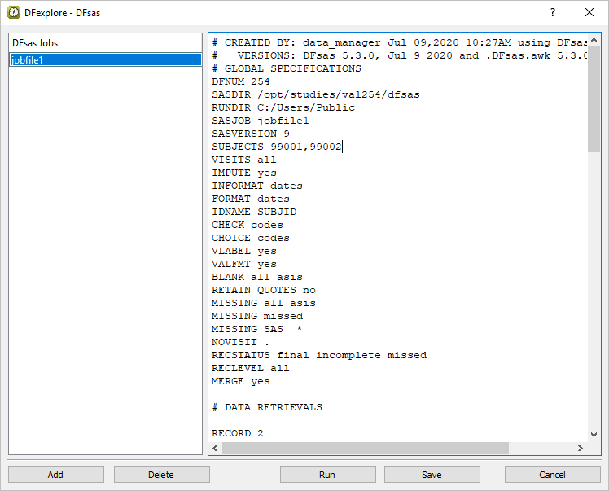Delete the selected DFsas job
The height and width of the screenshot is (491, 609).
[161, 474]
